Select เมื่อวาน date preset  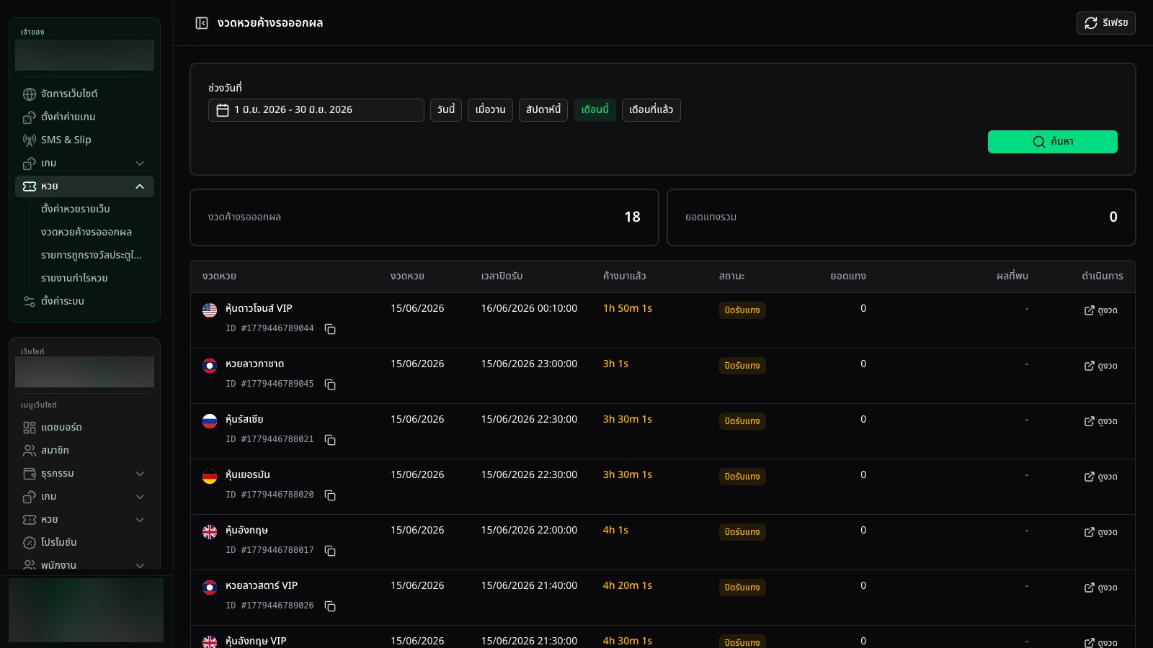(490, 110)
